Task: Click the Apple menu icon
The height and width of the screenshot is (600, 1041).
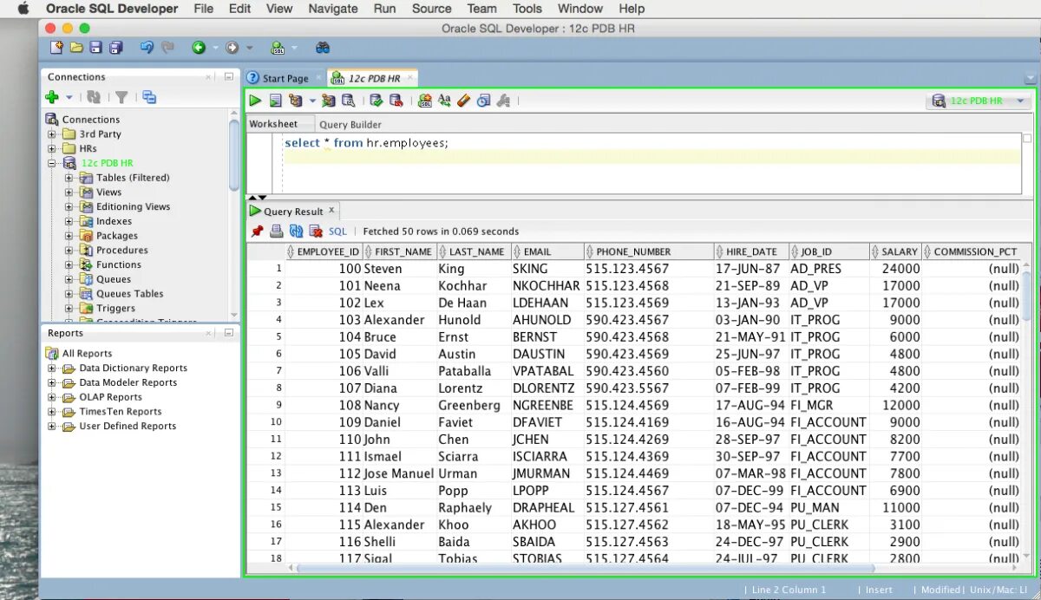Action: tap(23, 9)
